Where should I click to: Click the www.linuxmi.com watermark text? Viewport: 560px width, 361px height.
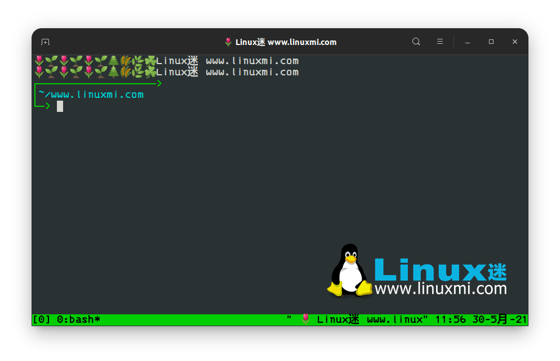pyautogui.click(x=442, y=288)
